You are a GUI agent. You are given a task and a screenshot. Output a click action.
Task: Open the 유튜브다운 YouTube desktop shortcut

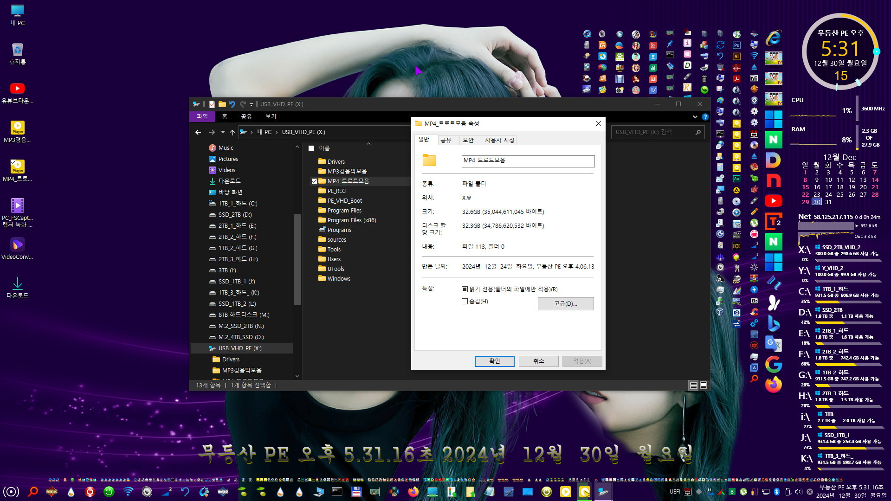(x=18, y=93)
